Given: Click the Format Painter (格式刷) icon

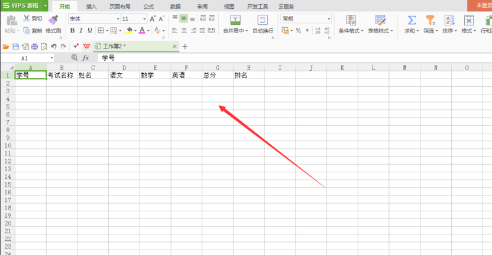Looking at the screenshot, I should click(x=53, y=20).
